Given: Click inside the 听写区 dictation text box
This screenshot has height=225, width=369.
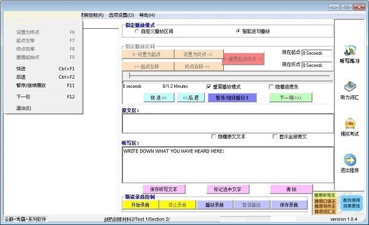Looking at the screenshot, I should click(228, 165).
